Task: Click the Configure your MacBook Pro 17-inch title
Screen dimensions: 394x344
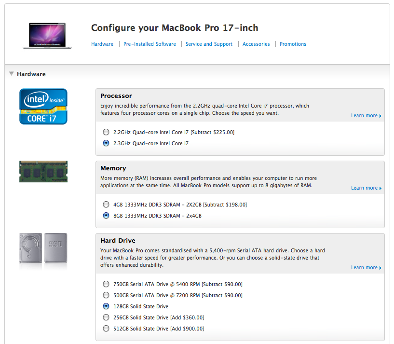Action: pyautogui.click(x=175, y=28)
